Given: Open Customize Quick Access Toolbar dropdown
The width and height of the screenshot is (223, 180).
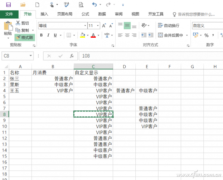Looking at the screenshot, I should 123,5.
